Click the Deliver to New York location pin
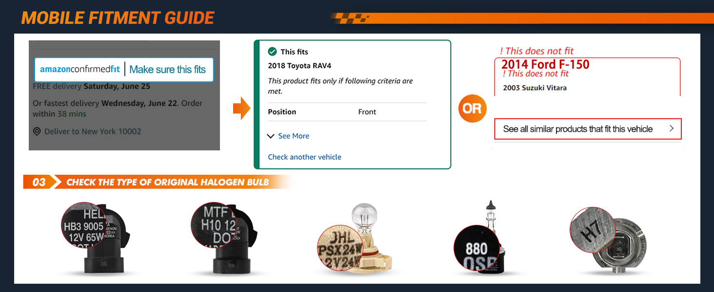The width and height of the screenshot is (714, 292). pos(37,132)
